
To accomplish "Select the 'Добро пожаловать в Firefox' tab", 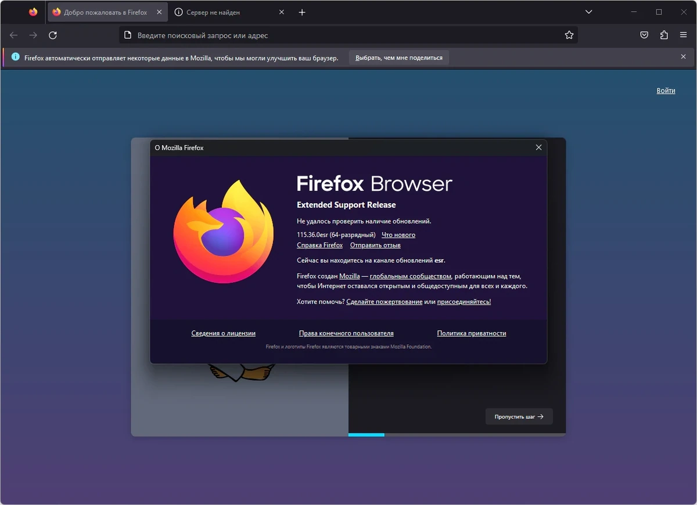I will pyautogui.click(x=107, y=12).
